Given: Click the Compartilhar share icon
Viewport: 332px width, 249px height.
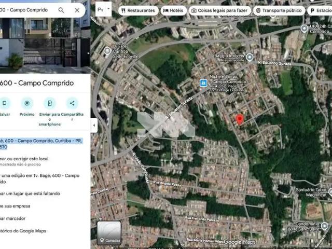Looking at the screenshot, I should pos(72,103).
